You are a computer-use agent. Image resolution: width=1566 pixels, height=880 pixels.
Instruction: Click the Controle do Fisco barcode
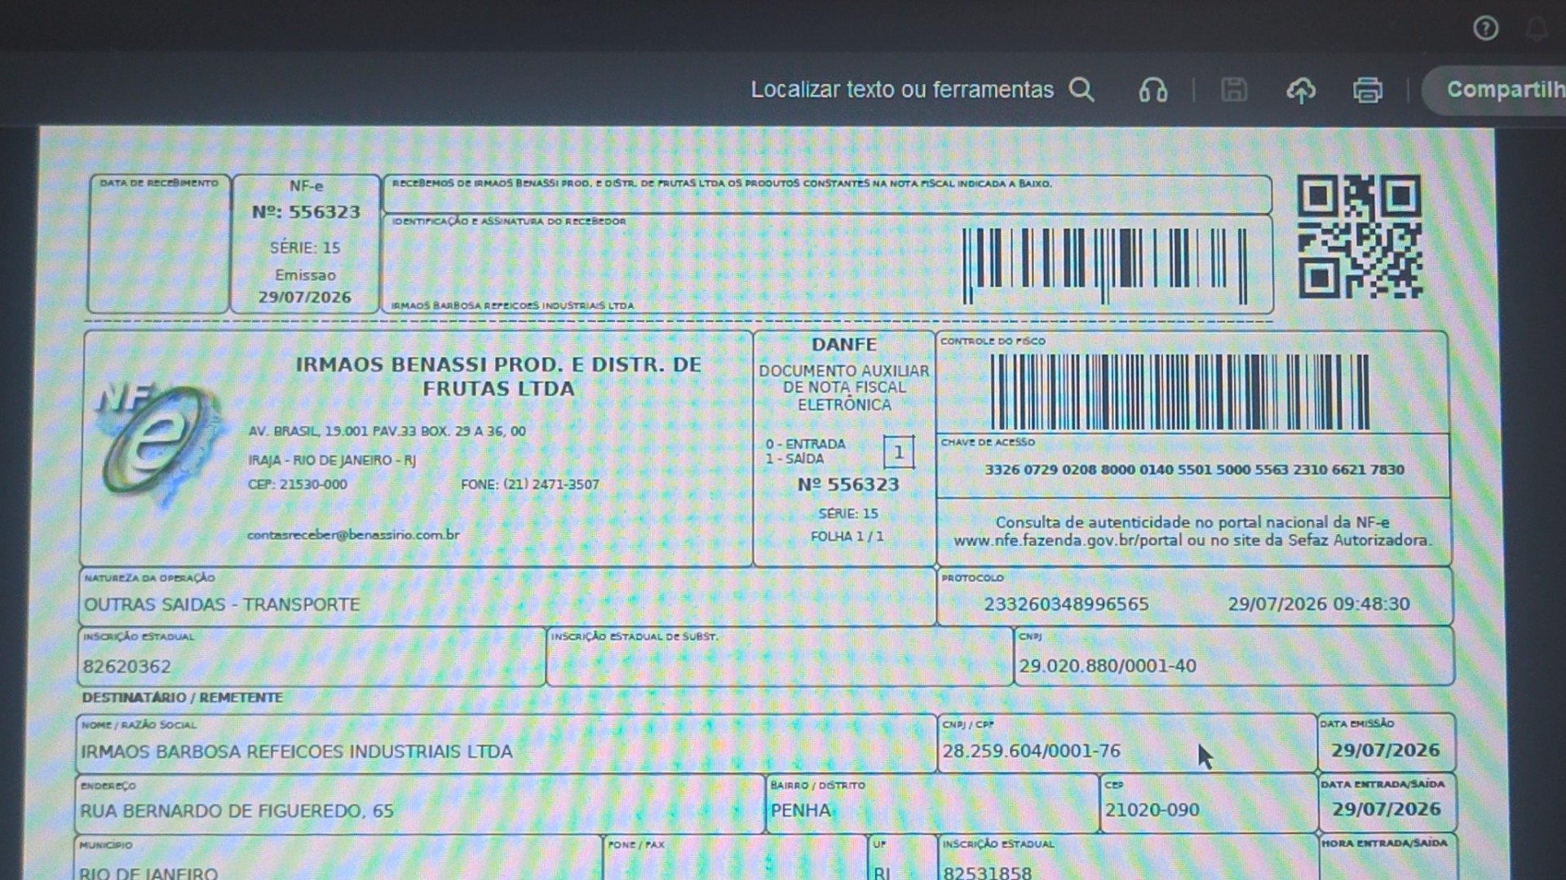pyautogui.click(x=1179, y=392)
